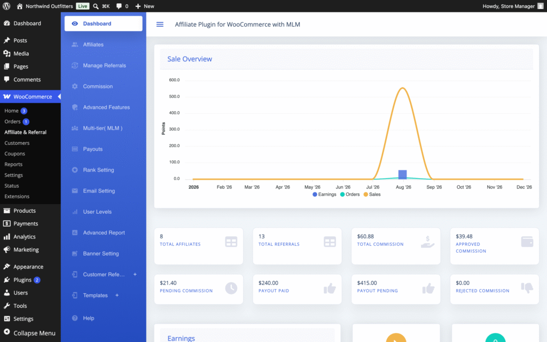547x342 pixels.
Task: Click the Commission gear icon
Action: coord(75,86)
